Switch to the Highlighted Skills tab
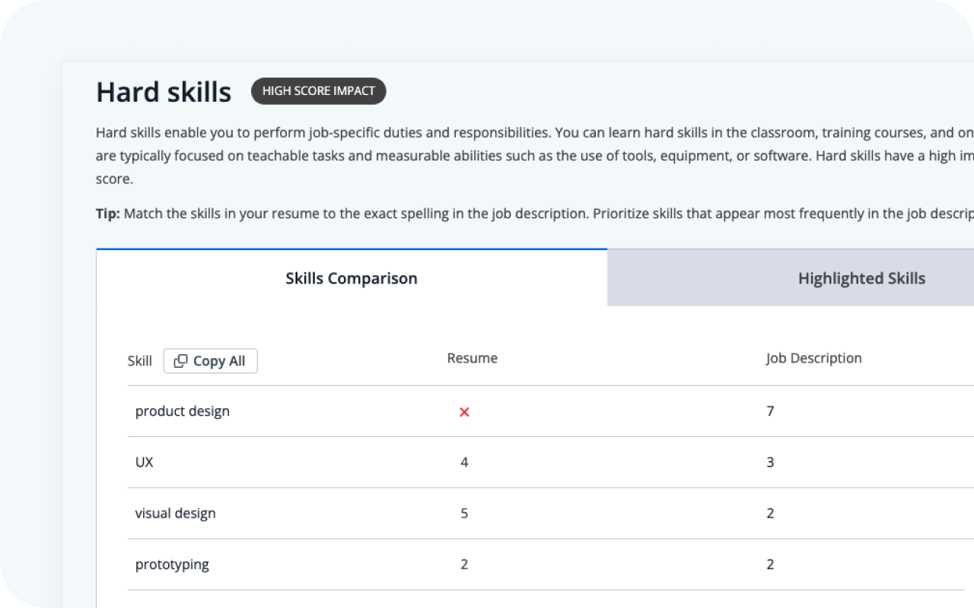The height and width of the screenshot is (608, 974). pyautogui.click(x=861, y=278)
